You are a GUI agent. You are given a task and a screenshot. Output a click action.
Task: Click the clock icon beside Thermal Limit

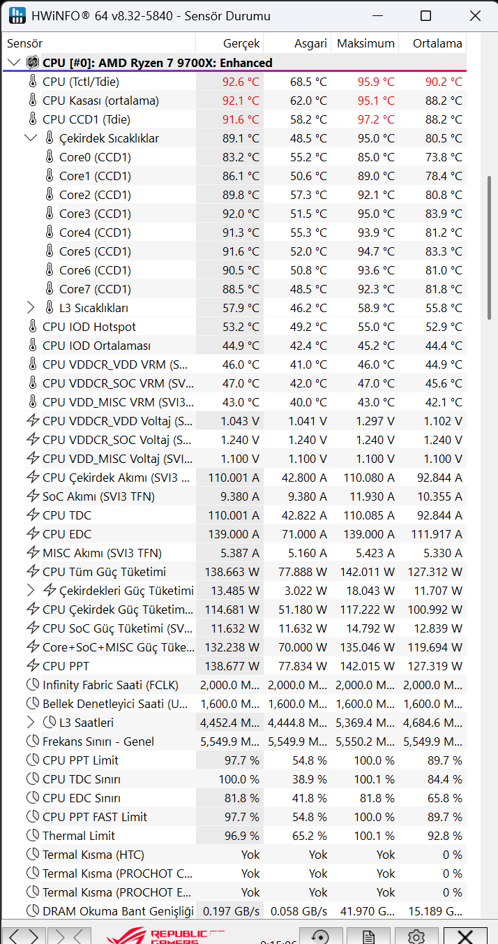tap(33, 836)
